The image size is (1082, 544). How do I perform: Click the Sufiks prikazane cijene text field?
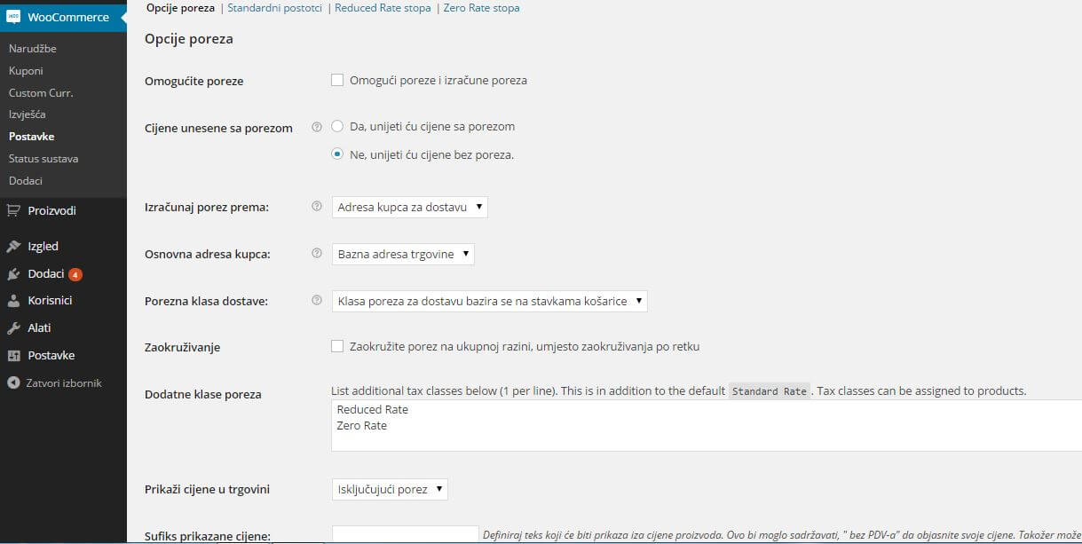tap(405, 534)
